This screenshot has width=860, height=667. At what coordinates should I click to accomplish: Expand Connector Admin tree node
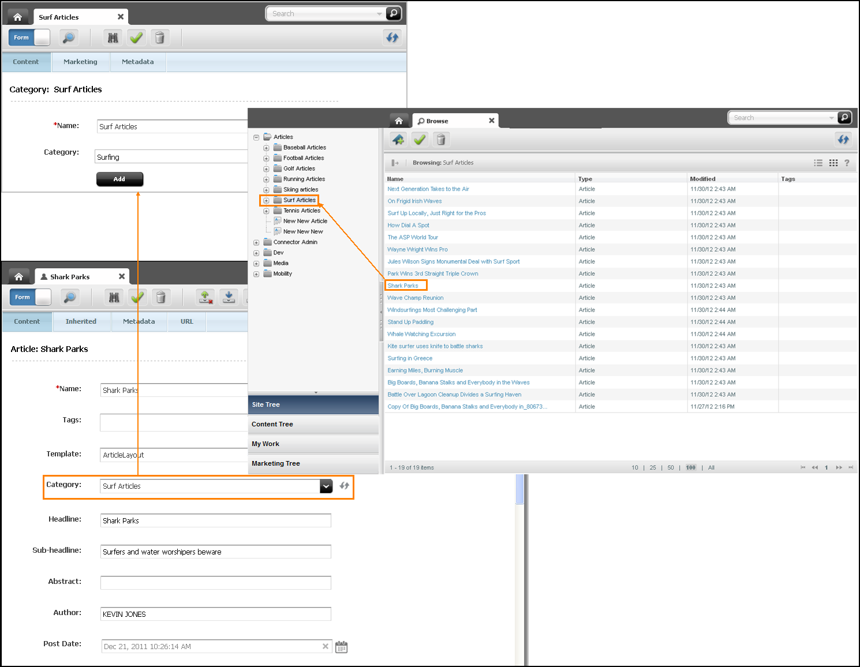click(x=256, y=242)
